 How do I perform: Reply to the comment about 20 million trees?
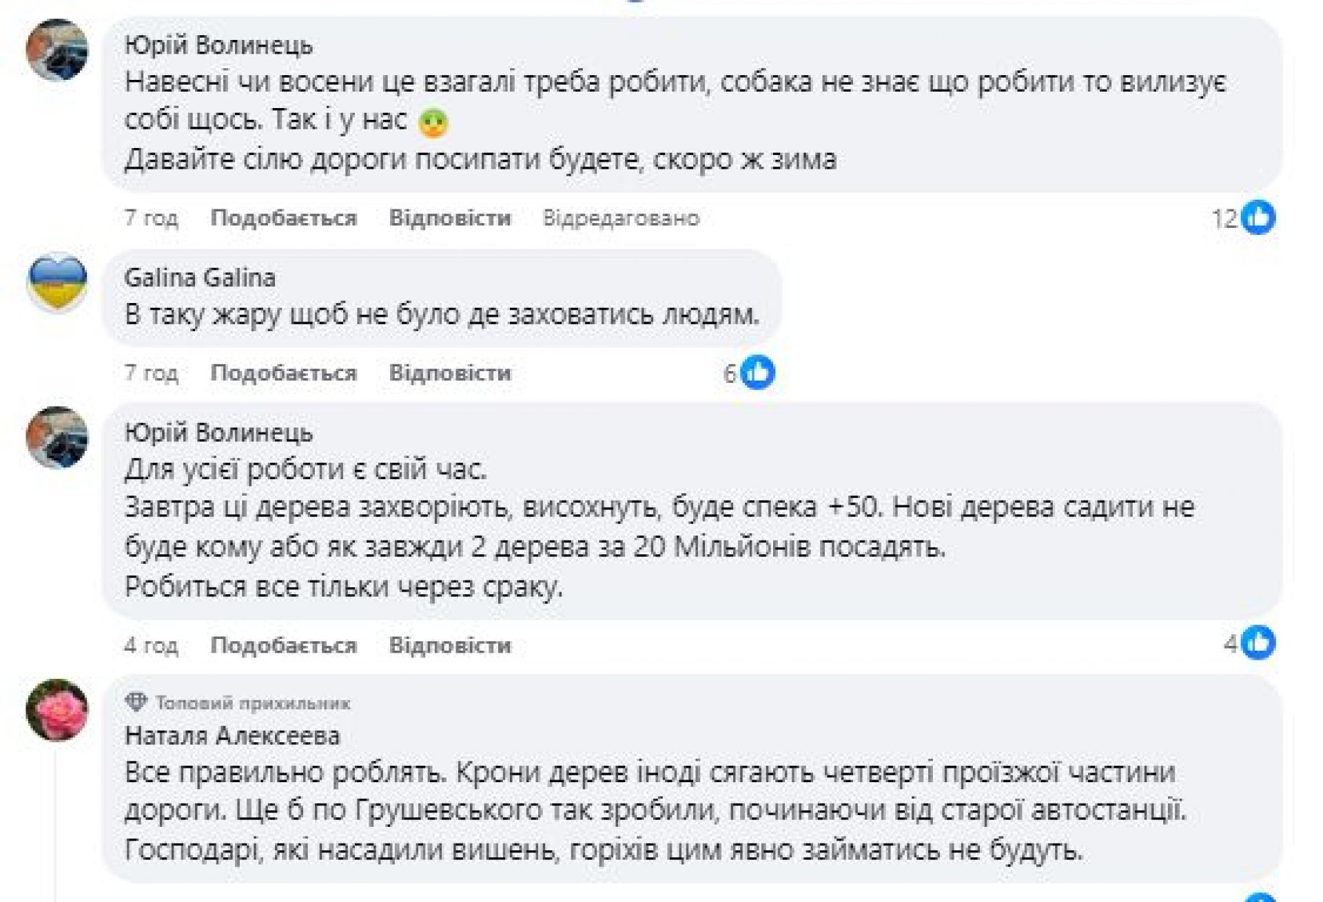click(x=450, y=645)
